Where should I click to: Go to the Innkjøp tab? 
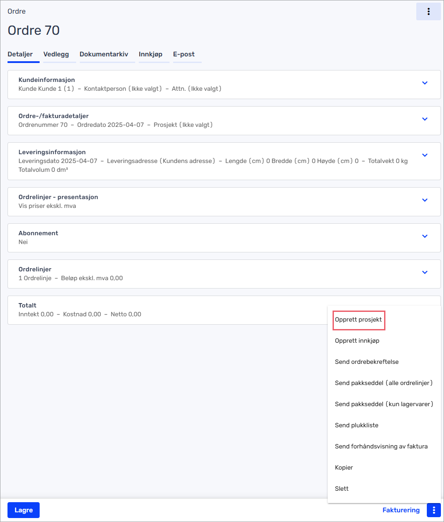click(151, 54)
